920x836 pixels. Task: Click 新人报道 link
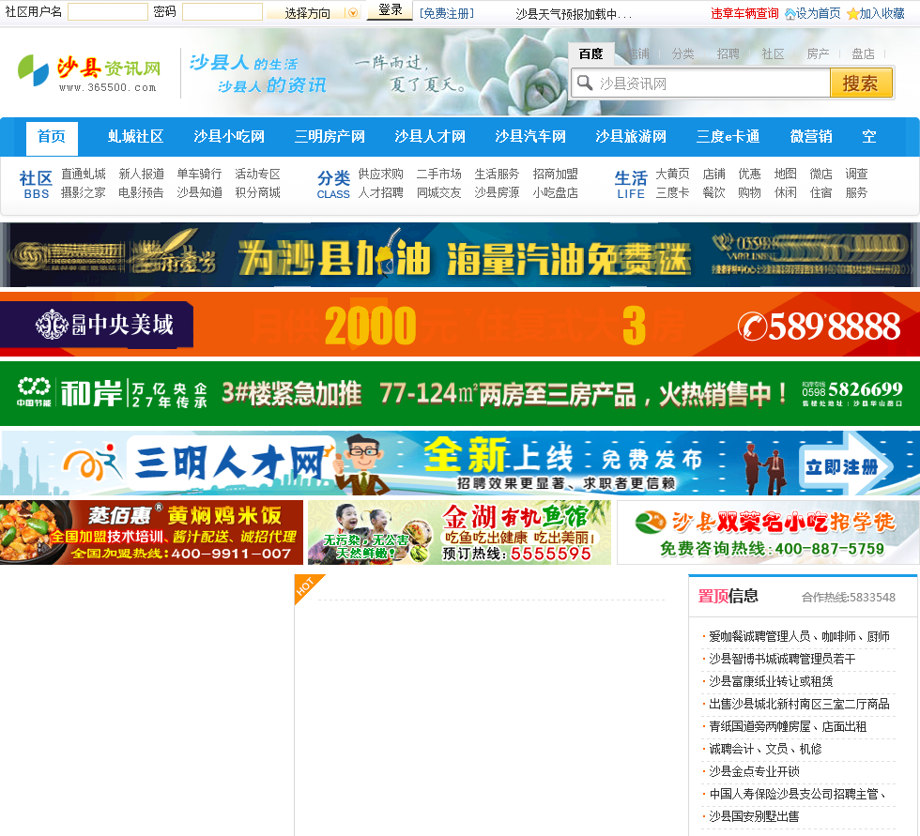coord(142,175)
